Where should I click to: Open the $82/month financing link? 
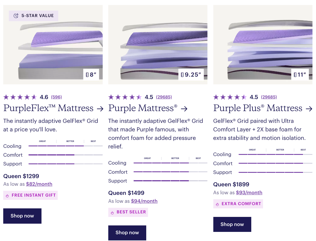pyautogui.click(x=39, y=184)
